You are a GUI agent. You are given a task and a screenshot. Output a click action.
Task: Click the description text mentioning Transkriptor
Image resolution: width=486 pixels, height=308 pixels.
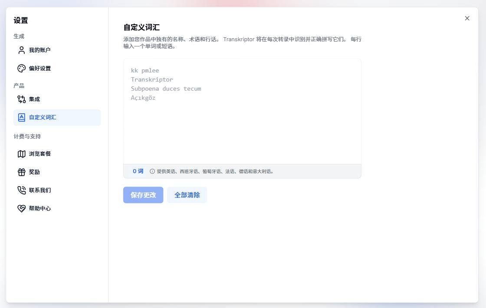[243, 43]
